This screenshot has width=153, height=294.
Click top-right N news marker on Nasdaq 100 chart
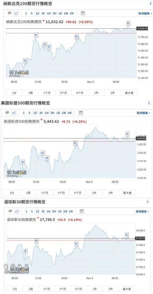tap(128, 23)
